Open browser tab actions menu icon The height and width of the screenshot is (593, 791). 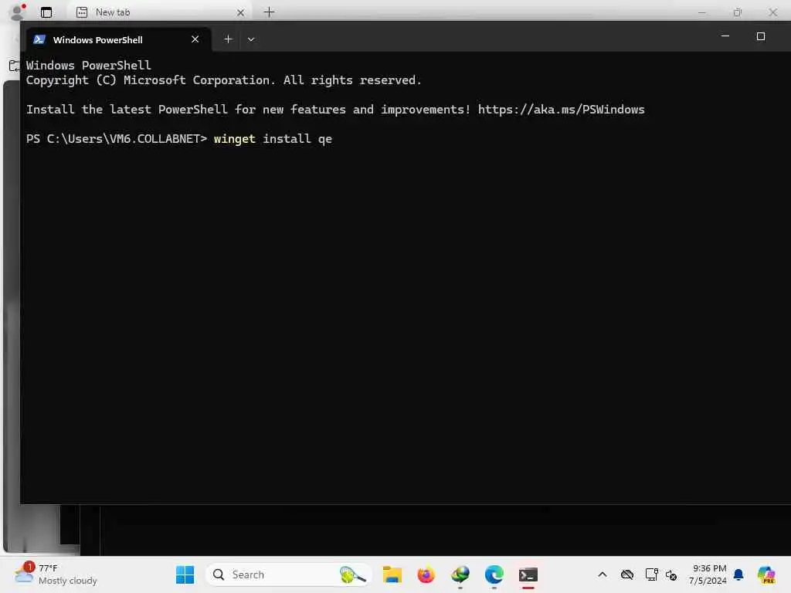coord(46,12)
